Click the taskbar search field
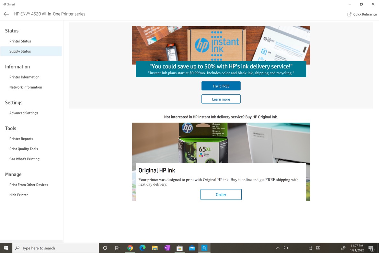 pyautogui.click(x=55, y=248)
